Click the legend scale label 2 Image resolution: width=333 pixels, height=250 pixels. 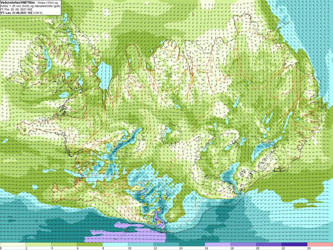click(x=26, y=248)
